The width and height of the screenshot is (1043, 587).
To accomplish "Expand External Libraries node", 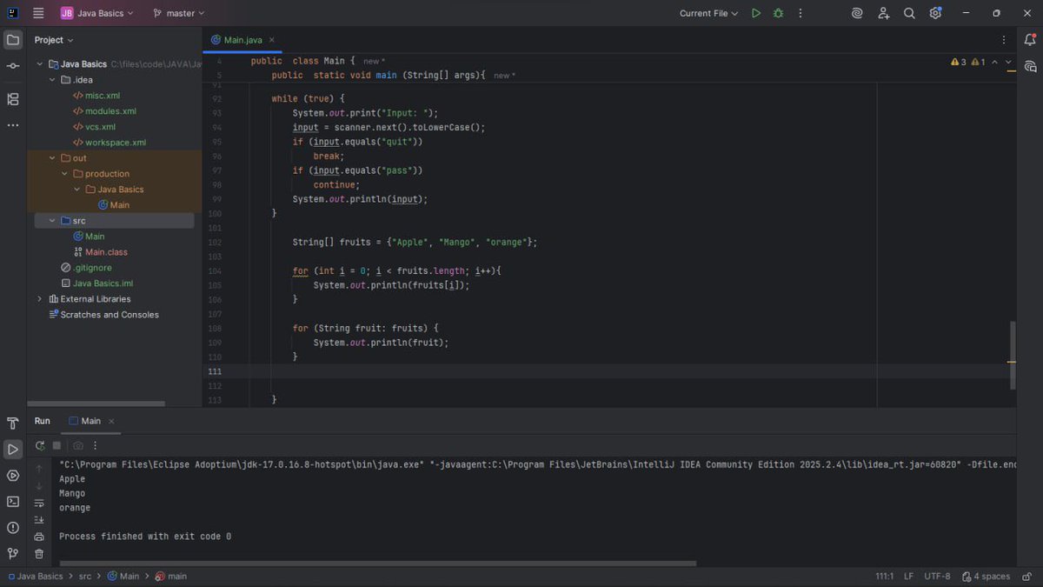I will point(39,299).
